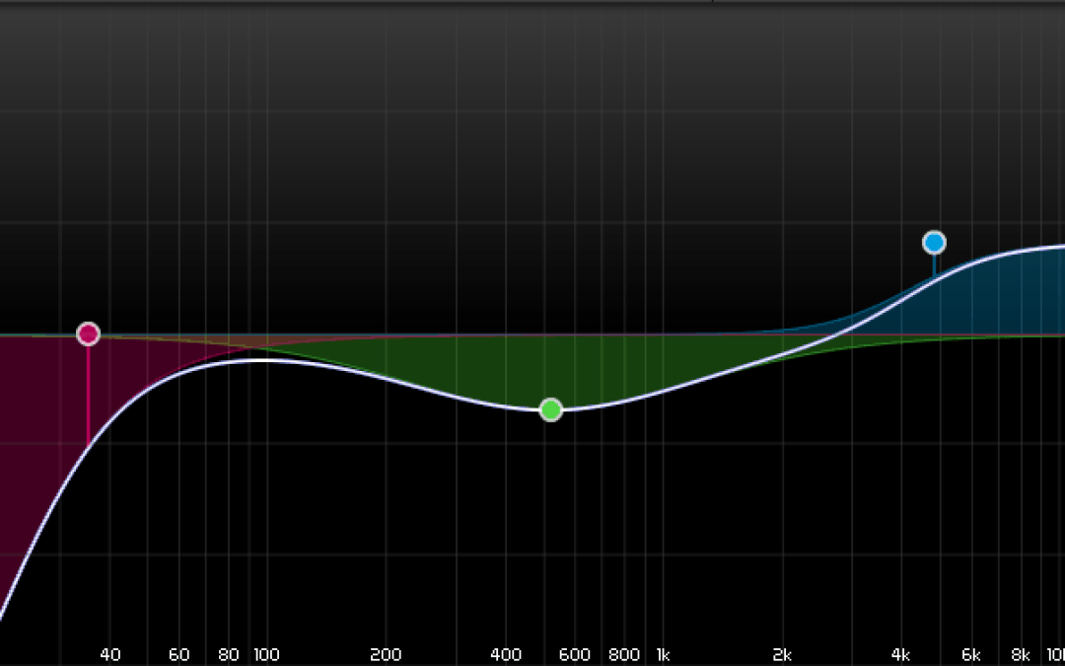Click the 100 frequency axis label

click(x=266, y=655)
